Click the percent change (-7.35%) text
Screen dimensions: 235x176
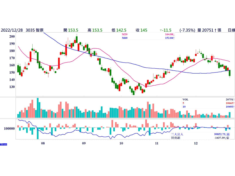[187, 30]
